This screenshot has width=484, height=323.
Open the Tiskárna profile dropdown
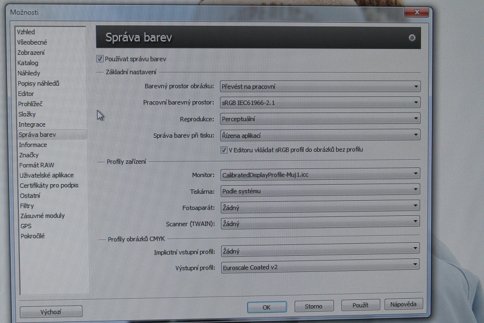(320, 191)
